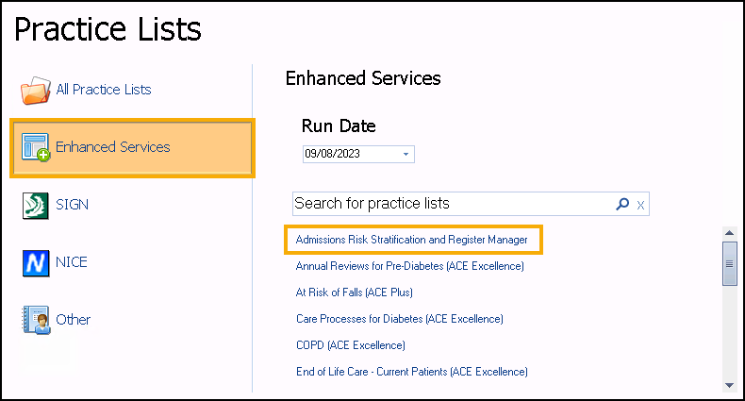745x401 pixels.
Task: Open Admissions Risk Stratification and Register Manager
Action: [411, 240]
